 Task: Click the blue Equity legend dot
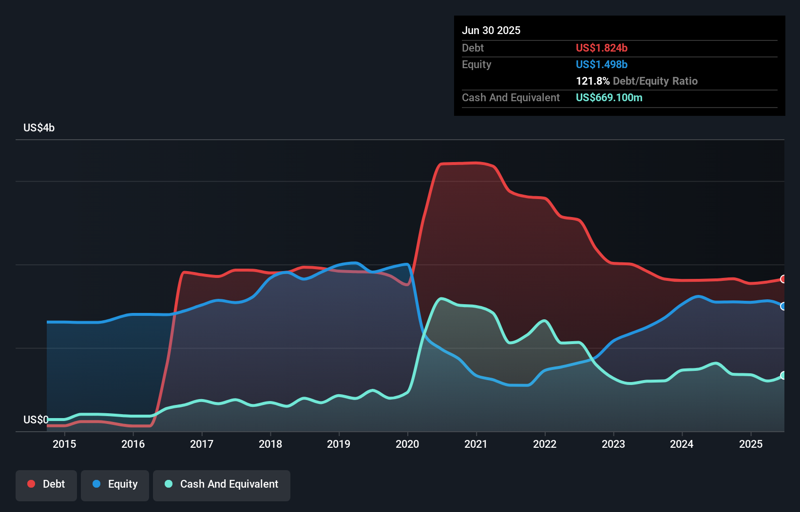[x=97, y=484]
